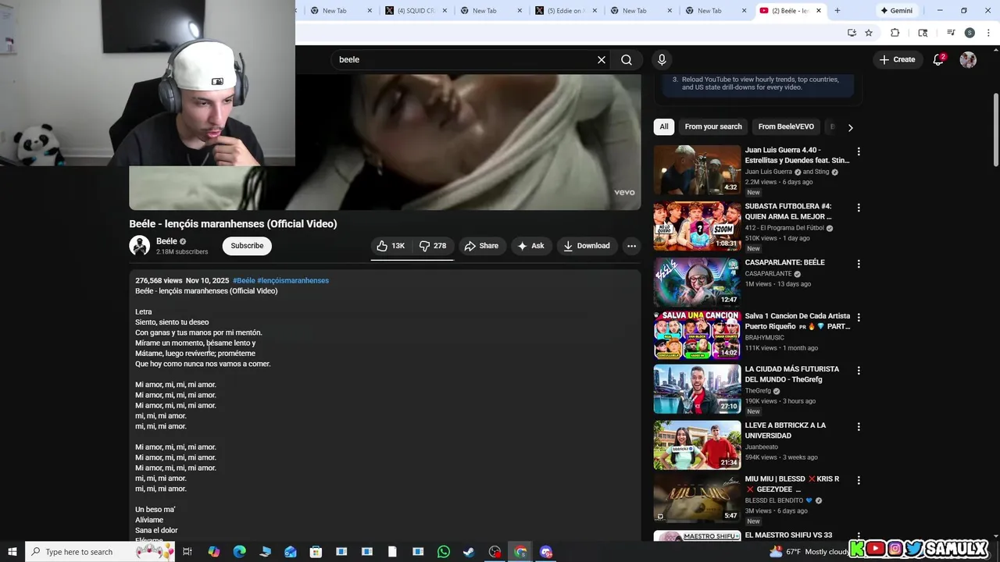Click the Share button

click(481, 246)
